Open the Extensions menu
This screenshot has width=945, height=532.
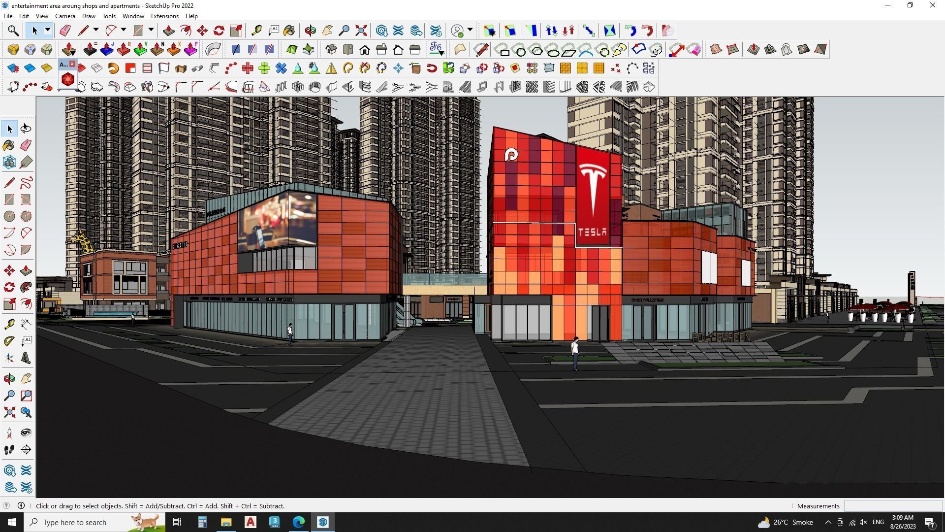tap(164, 16)
